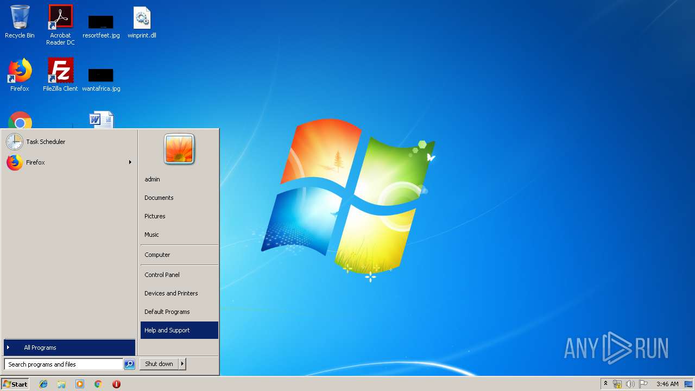Open Documents from Start menu
The width and height of the screenshot is (695, 391).
[179, 198]
